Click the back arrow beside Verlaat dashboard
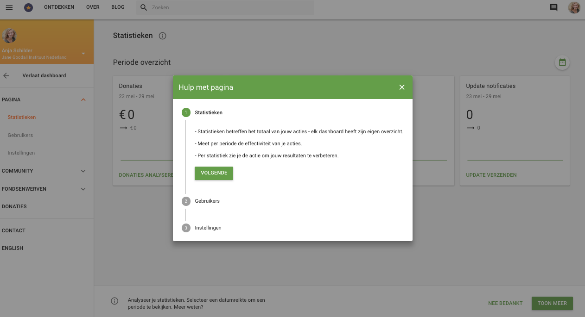Screen dimensions: 585x317 6,75
